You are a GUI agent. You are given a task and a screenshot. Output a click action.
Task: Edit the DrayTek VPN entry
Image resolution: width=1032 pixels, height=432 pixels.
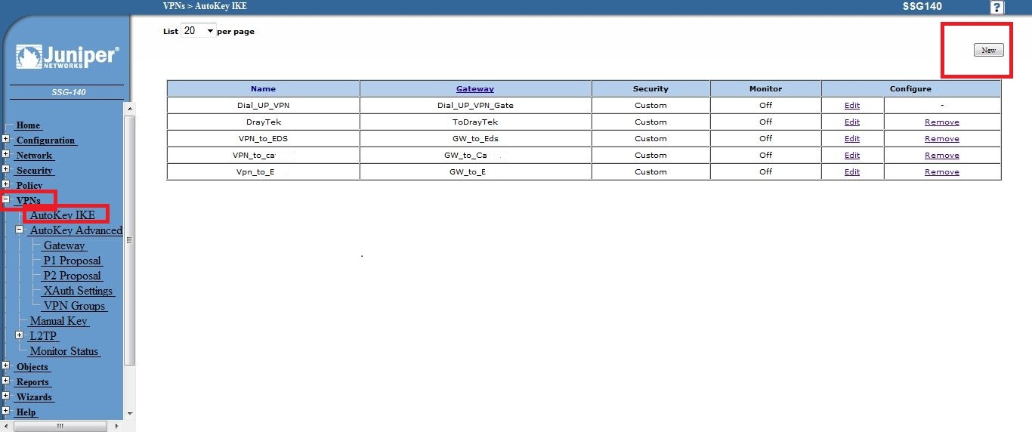point(852,122)
